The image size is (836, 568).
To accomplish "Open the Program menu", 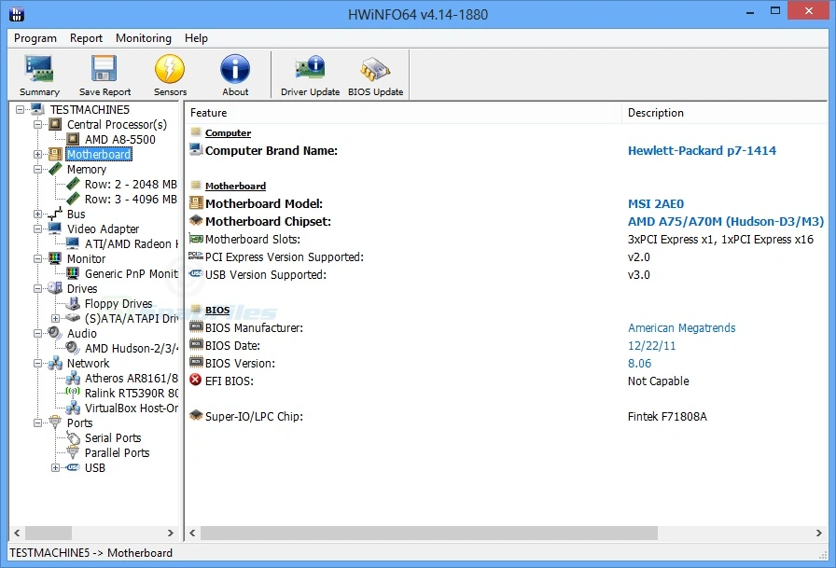I will 35,38.
